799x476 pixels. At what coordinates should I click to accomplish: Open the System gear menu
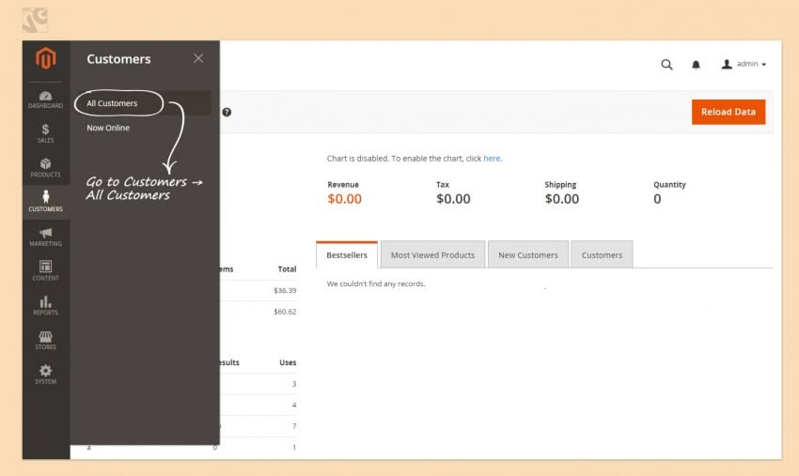[x=45, y=375]
